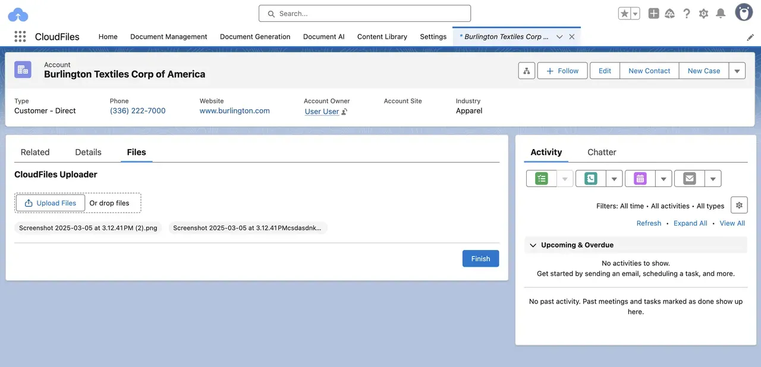The image size is (761, 367).
Task: Click the blue Finish button
Action: 480,258
